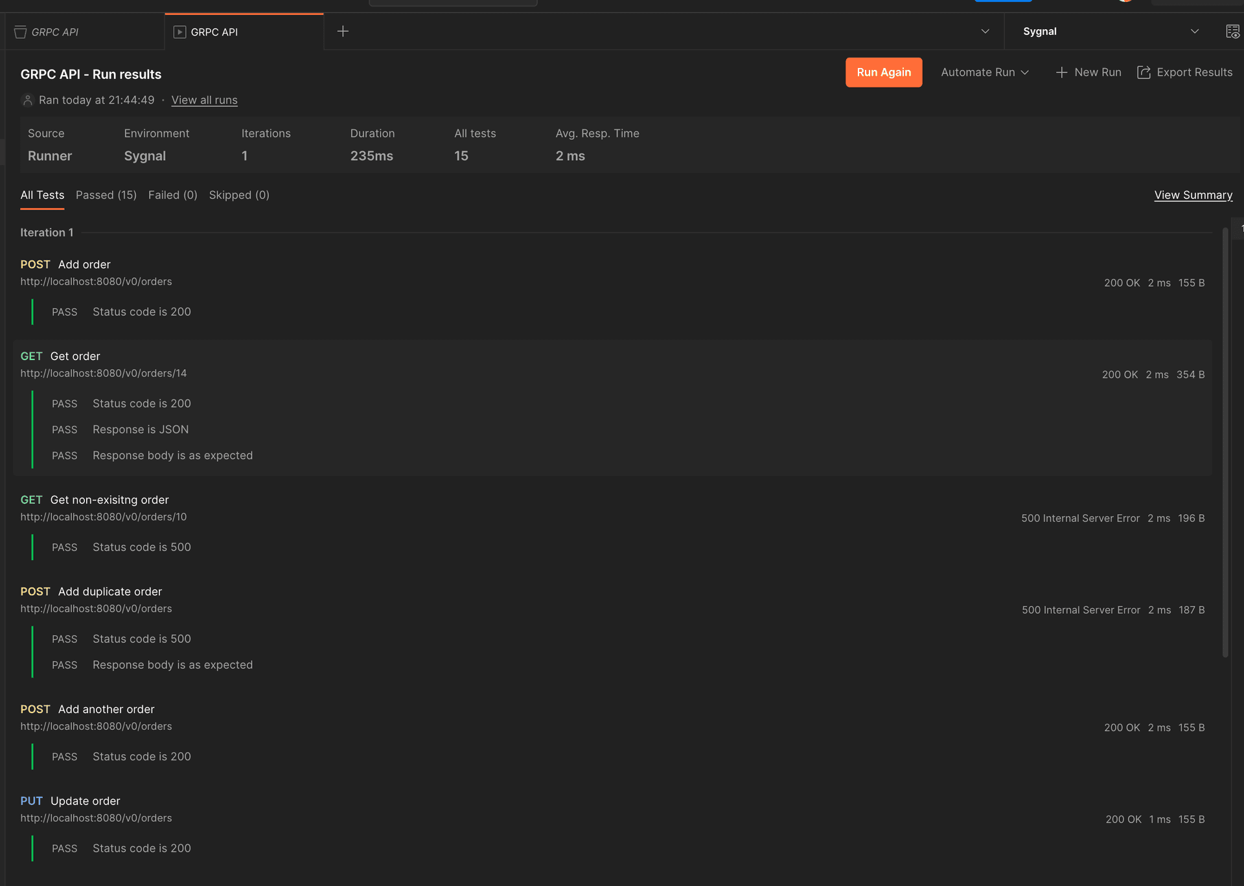Select the Skipped (0) filter tab
The height and width of the screenshot is (886, 1244).
pos(239,195)
